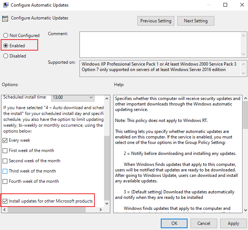The image size is (248, 230).
Task: Click help text '3 = (Default setting)'
Action: (x=143, y=192)
